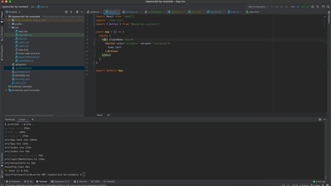
Task: Hide the Project panel with minus icon
Action: click(82, 12)
